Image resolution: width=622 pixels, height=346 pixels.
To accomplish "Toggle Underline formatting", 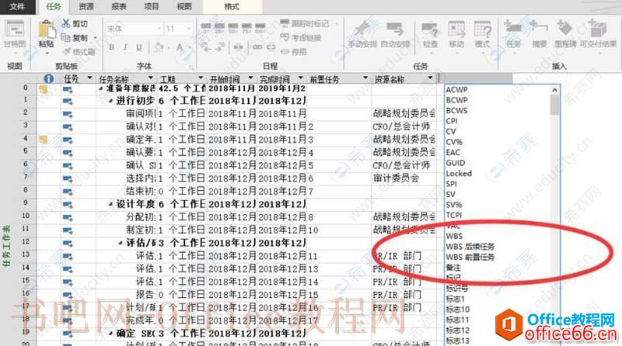I will (139, 47).
